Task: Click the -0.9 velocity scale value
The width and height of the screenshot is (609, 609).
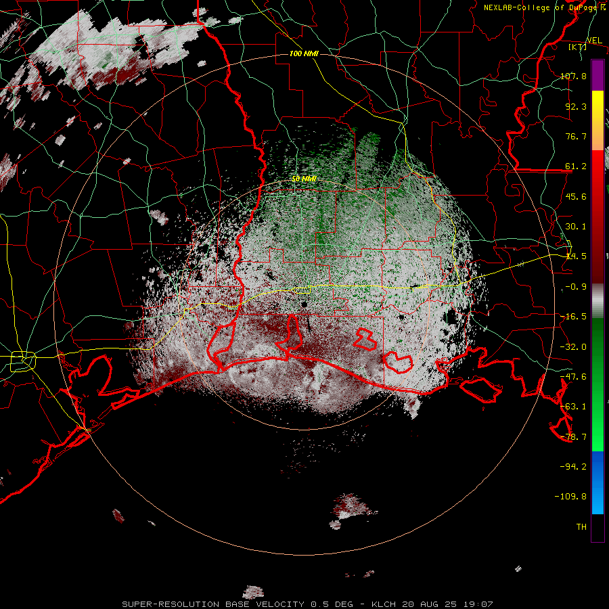Action: [x=576, y=287]
